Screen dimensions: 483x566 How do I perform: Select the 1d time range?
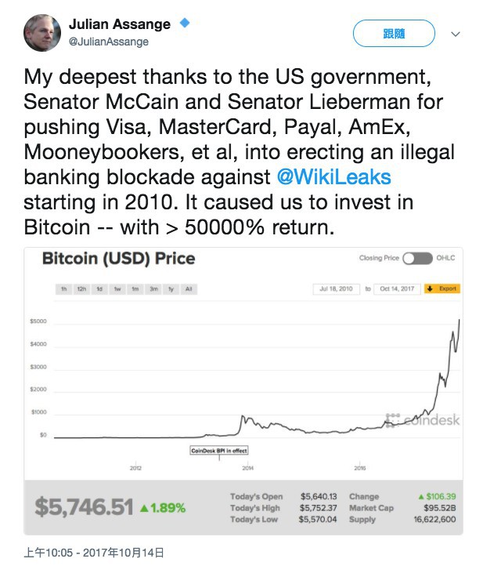99,289
